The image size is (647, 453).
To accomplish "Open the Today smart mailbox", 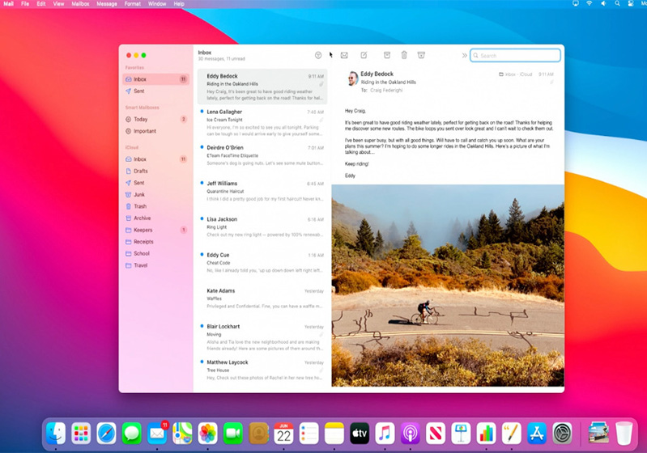I will tap(156, 119).
